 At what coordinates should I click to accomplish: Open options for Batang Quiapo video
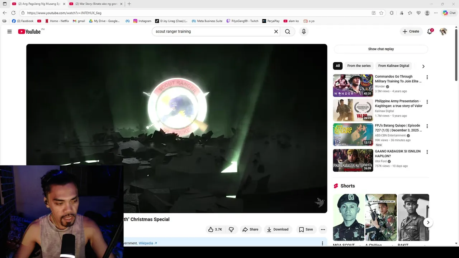[427, 126]
